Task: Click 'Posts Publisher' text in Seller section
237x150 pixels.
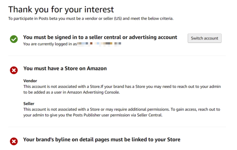Action: (x=87, y=115)
